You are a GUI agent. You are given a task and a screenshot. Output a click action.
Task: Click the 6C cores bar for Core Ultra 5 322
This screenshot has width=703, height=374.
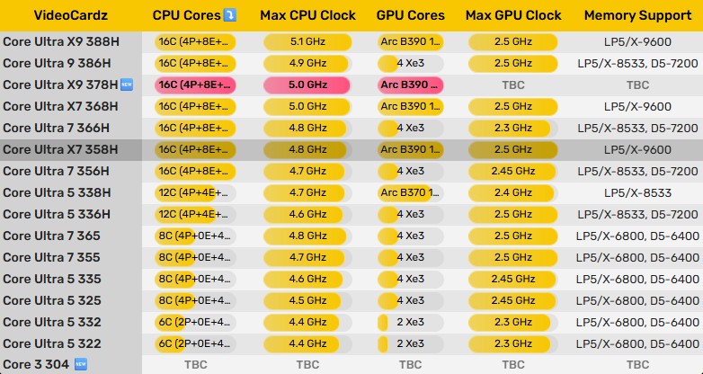click(194, 343)
